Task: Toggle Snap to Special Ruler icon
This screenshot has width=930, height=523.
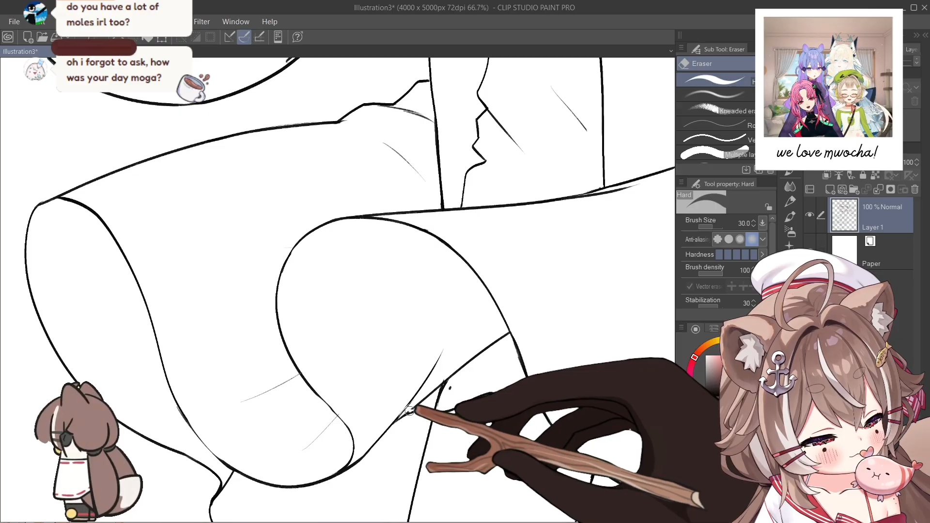Action: [x=244, y=37]
